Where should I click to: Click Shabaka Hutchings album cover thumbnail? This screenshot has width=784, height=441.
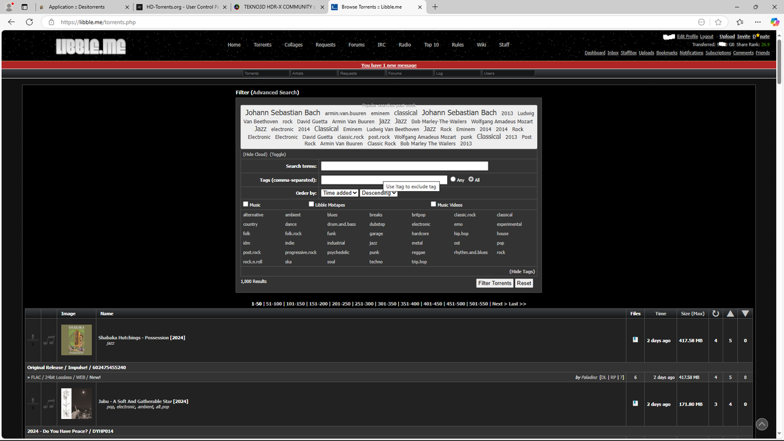pyautogui.click(x=77, y=340)
